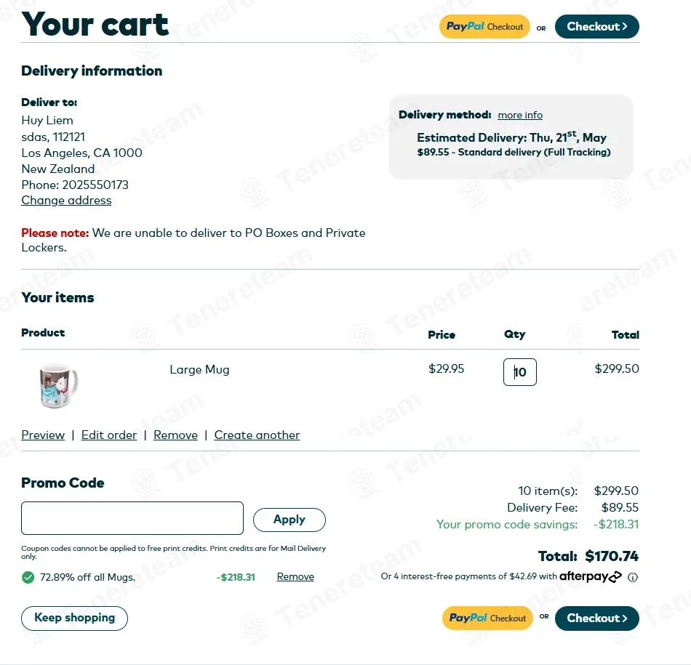
Task: Click the Create another link
Action: [x=257, y=435]
